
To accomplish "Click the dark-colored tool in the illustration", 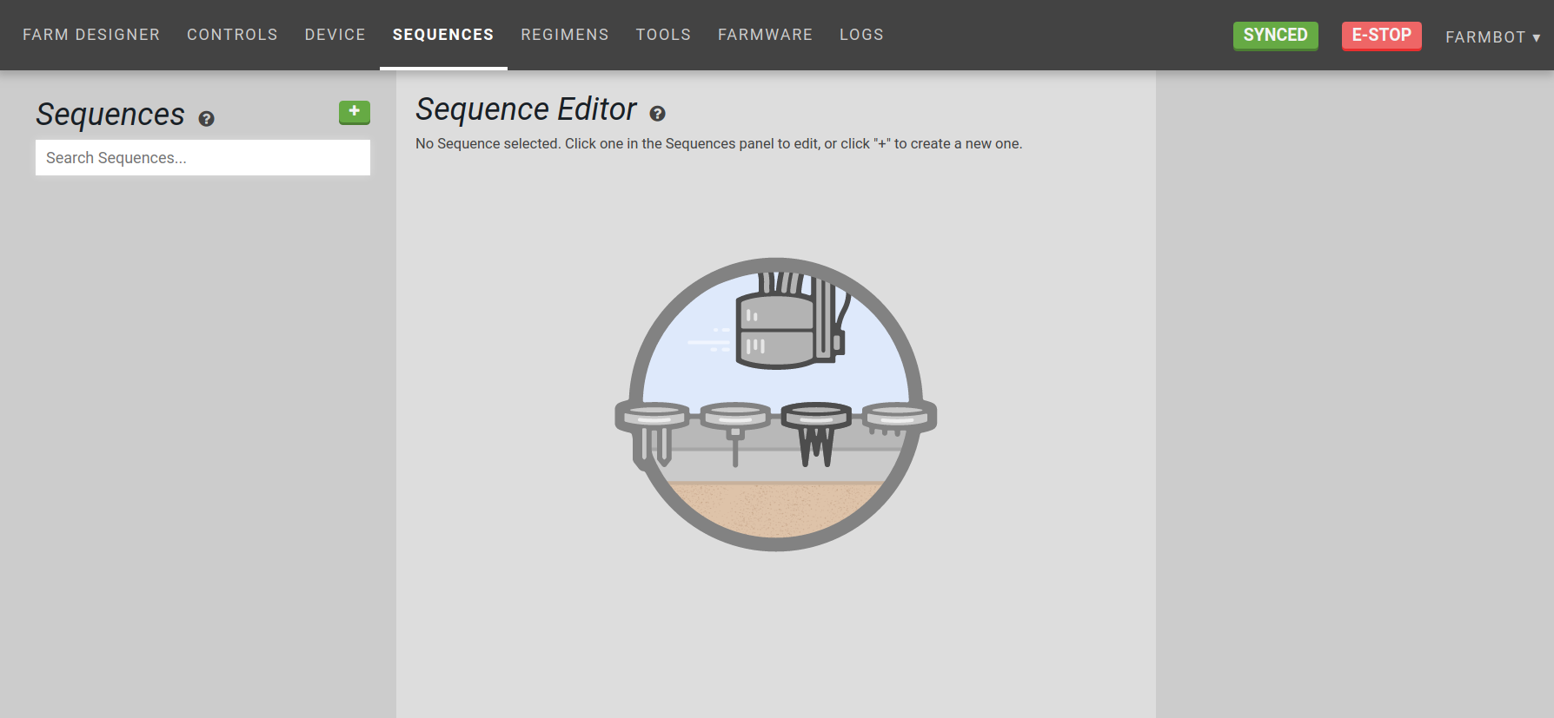I will click(x=816, y=431).
